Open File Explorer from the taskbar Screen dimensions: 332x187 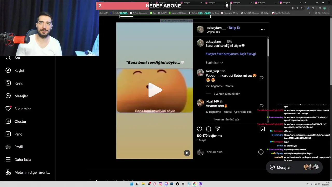coord(143,184)
